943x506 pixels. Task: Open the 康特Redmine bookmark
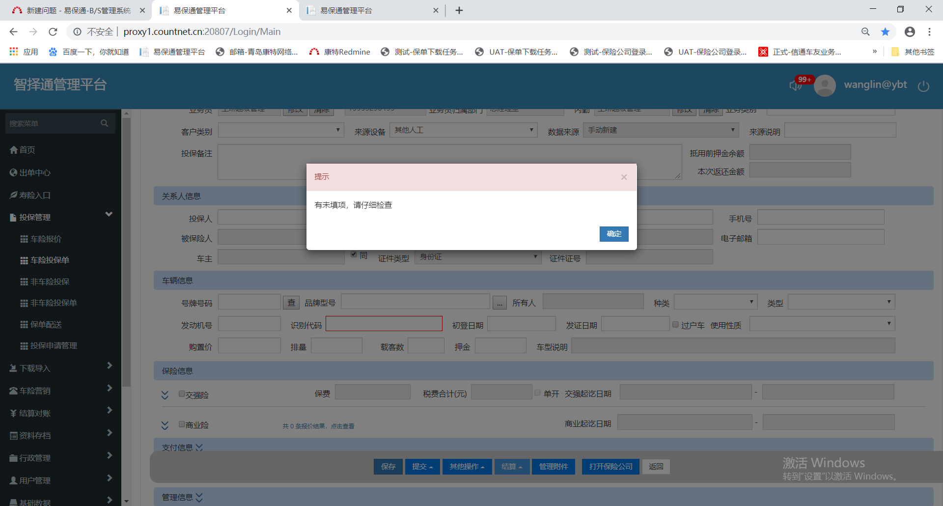coord(340,52)
